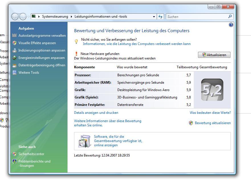This screenshot has width=251, height=185.
Task: Click the lightbulb tip icon
Action: (x=76, y=42)
